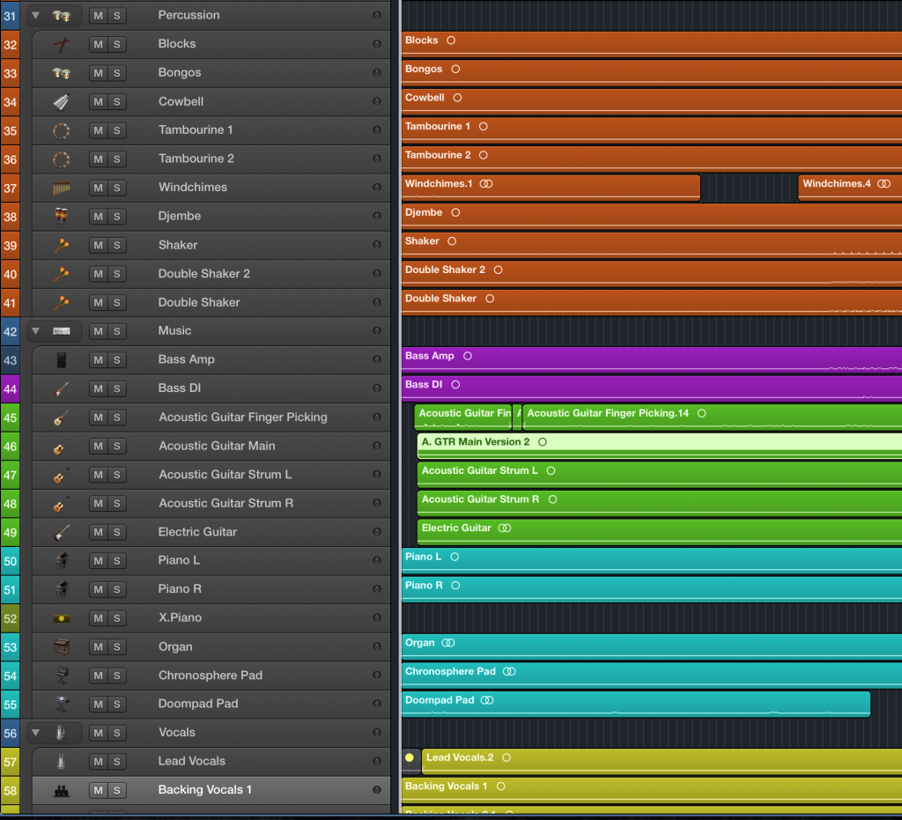Image resolution: width=902 pixels, height=820 pixels.
Task: Collapse the Percussion track stack
Action: (35, 16)
